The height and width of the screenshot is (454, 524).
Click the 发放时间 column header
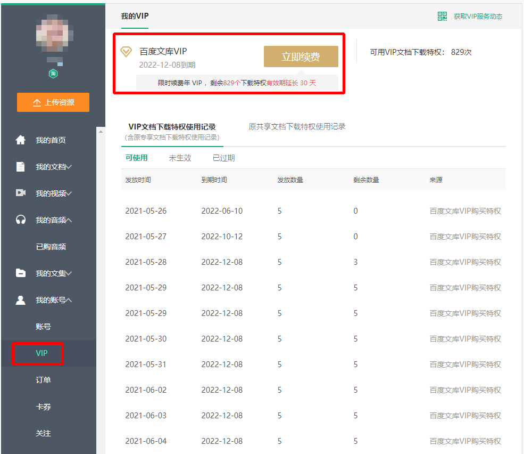click(138, 180)
